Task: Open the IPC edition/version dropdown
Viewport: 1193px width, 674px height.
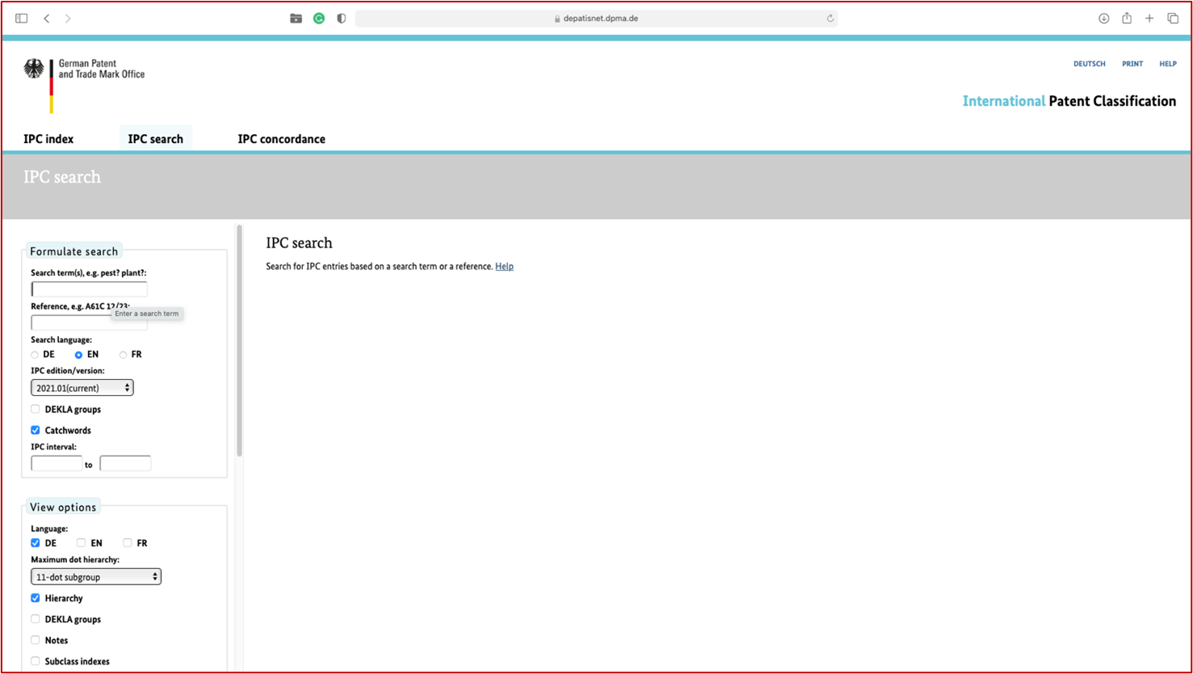Action: (82, 388)
